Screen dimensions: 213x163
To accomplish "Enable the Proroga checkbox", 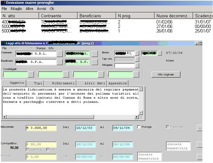I will (139, 127).
